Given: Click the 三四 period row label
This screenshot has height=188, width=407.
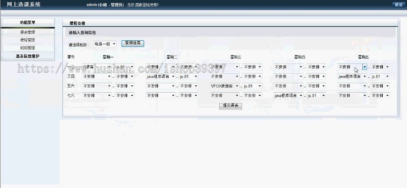Looking at the screenshot, I should click(x=71, y=76).
